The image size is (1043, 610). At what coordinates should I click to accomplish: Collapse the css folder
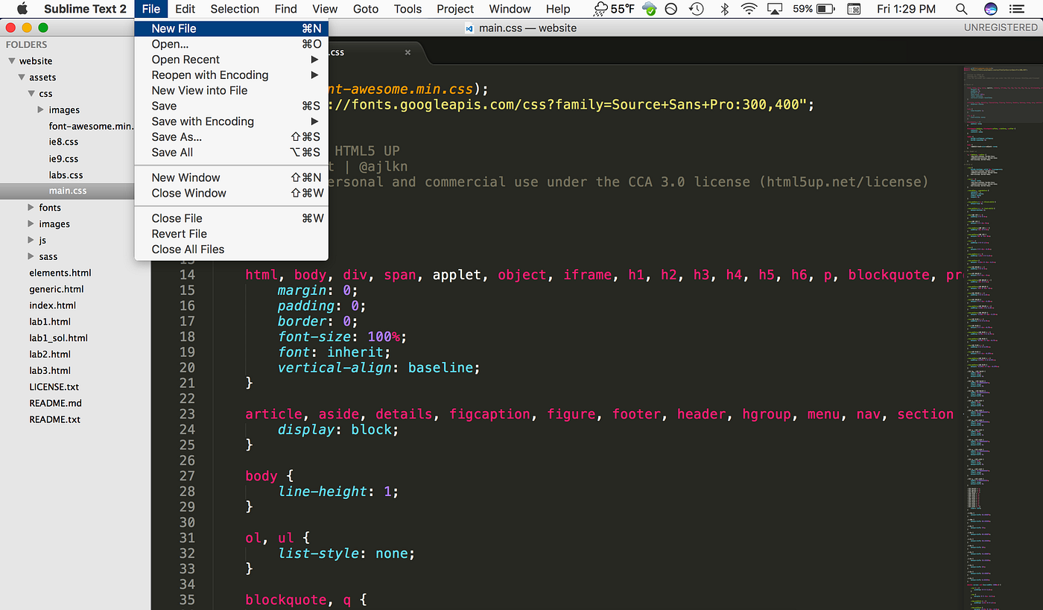[31, 94]
